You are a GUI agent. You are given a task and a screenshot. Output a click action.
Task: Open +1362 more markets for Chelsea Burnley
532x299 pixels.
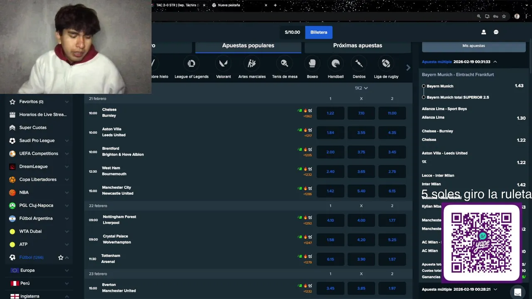point(308,116)
